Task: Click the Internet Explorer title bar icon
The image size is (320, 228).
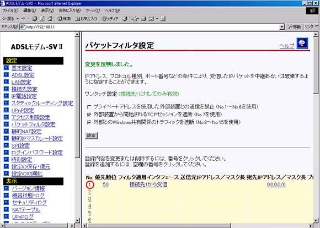Action: 3,3
